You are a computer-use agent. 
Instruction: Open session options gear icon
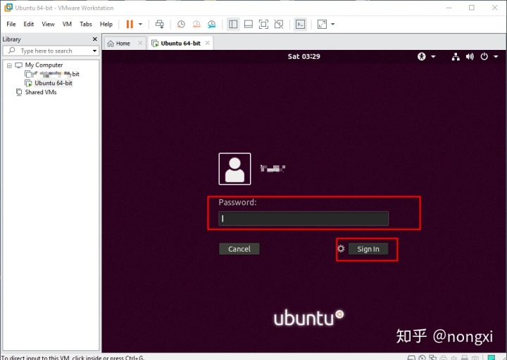(x=341, y=249)
